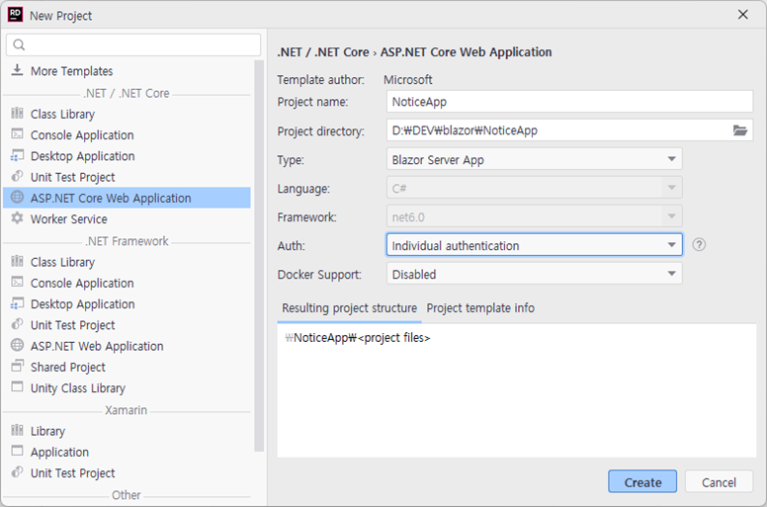This screenshot has height=507, width=767.
Task: Focus the template search field
Action: (133, 45)
